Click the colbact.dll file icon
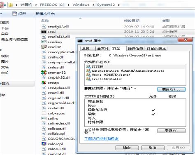The width and height of the screenshot is (195, 155). pyautogui.click(x=44, y=129)
